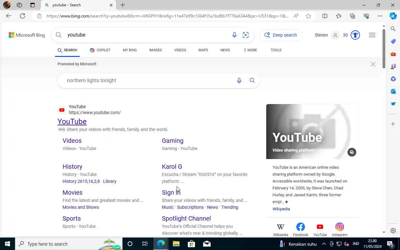Open the Movies and Shows link
The width and height of the screenshot is (400, 250).
(x=81, y=207)
